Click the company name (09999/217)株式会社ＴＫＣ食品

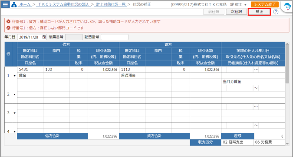(198, 5)
